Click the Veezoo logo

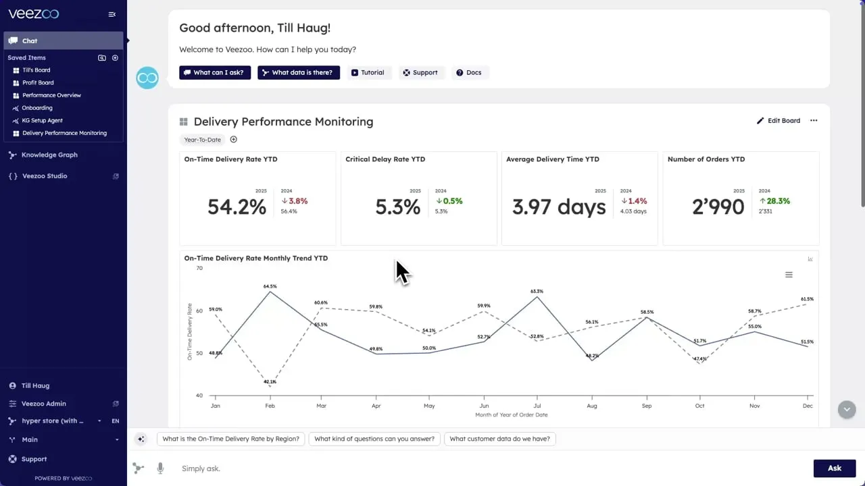pyautogui.click(x=33, y=14)
